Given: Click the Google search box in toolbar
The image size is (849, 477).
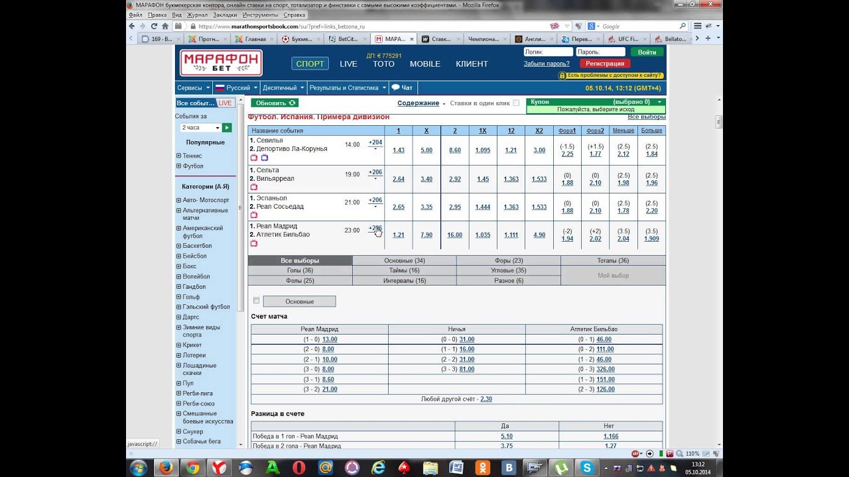Looking at the screenshot, I should click(x=638, y=26).
